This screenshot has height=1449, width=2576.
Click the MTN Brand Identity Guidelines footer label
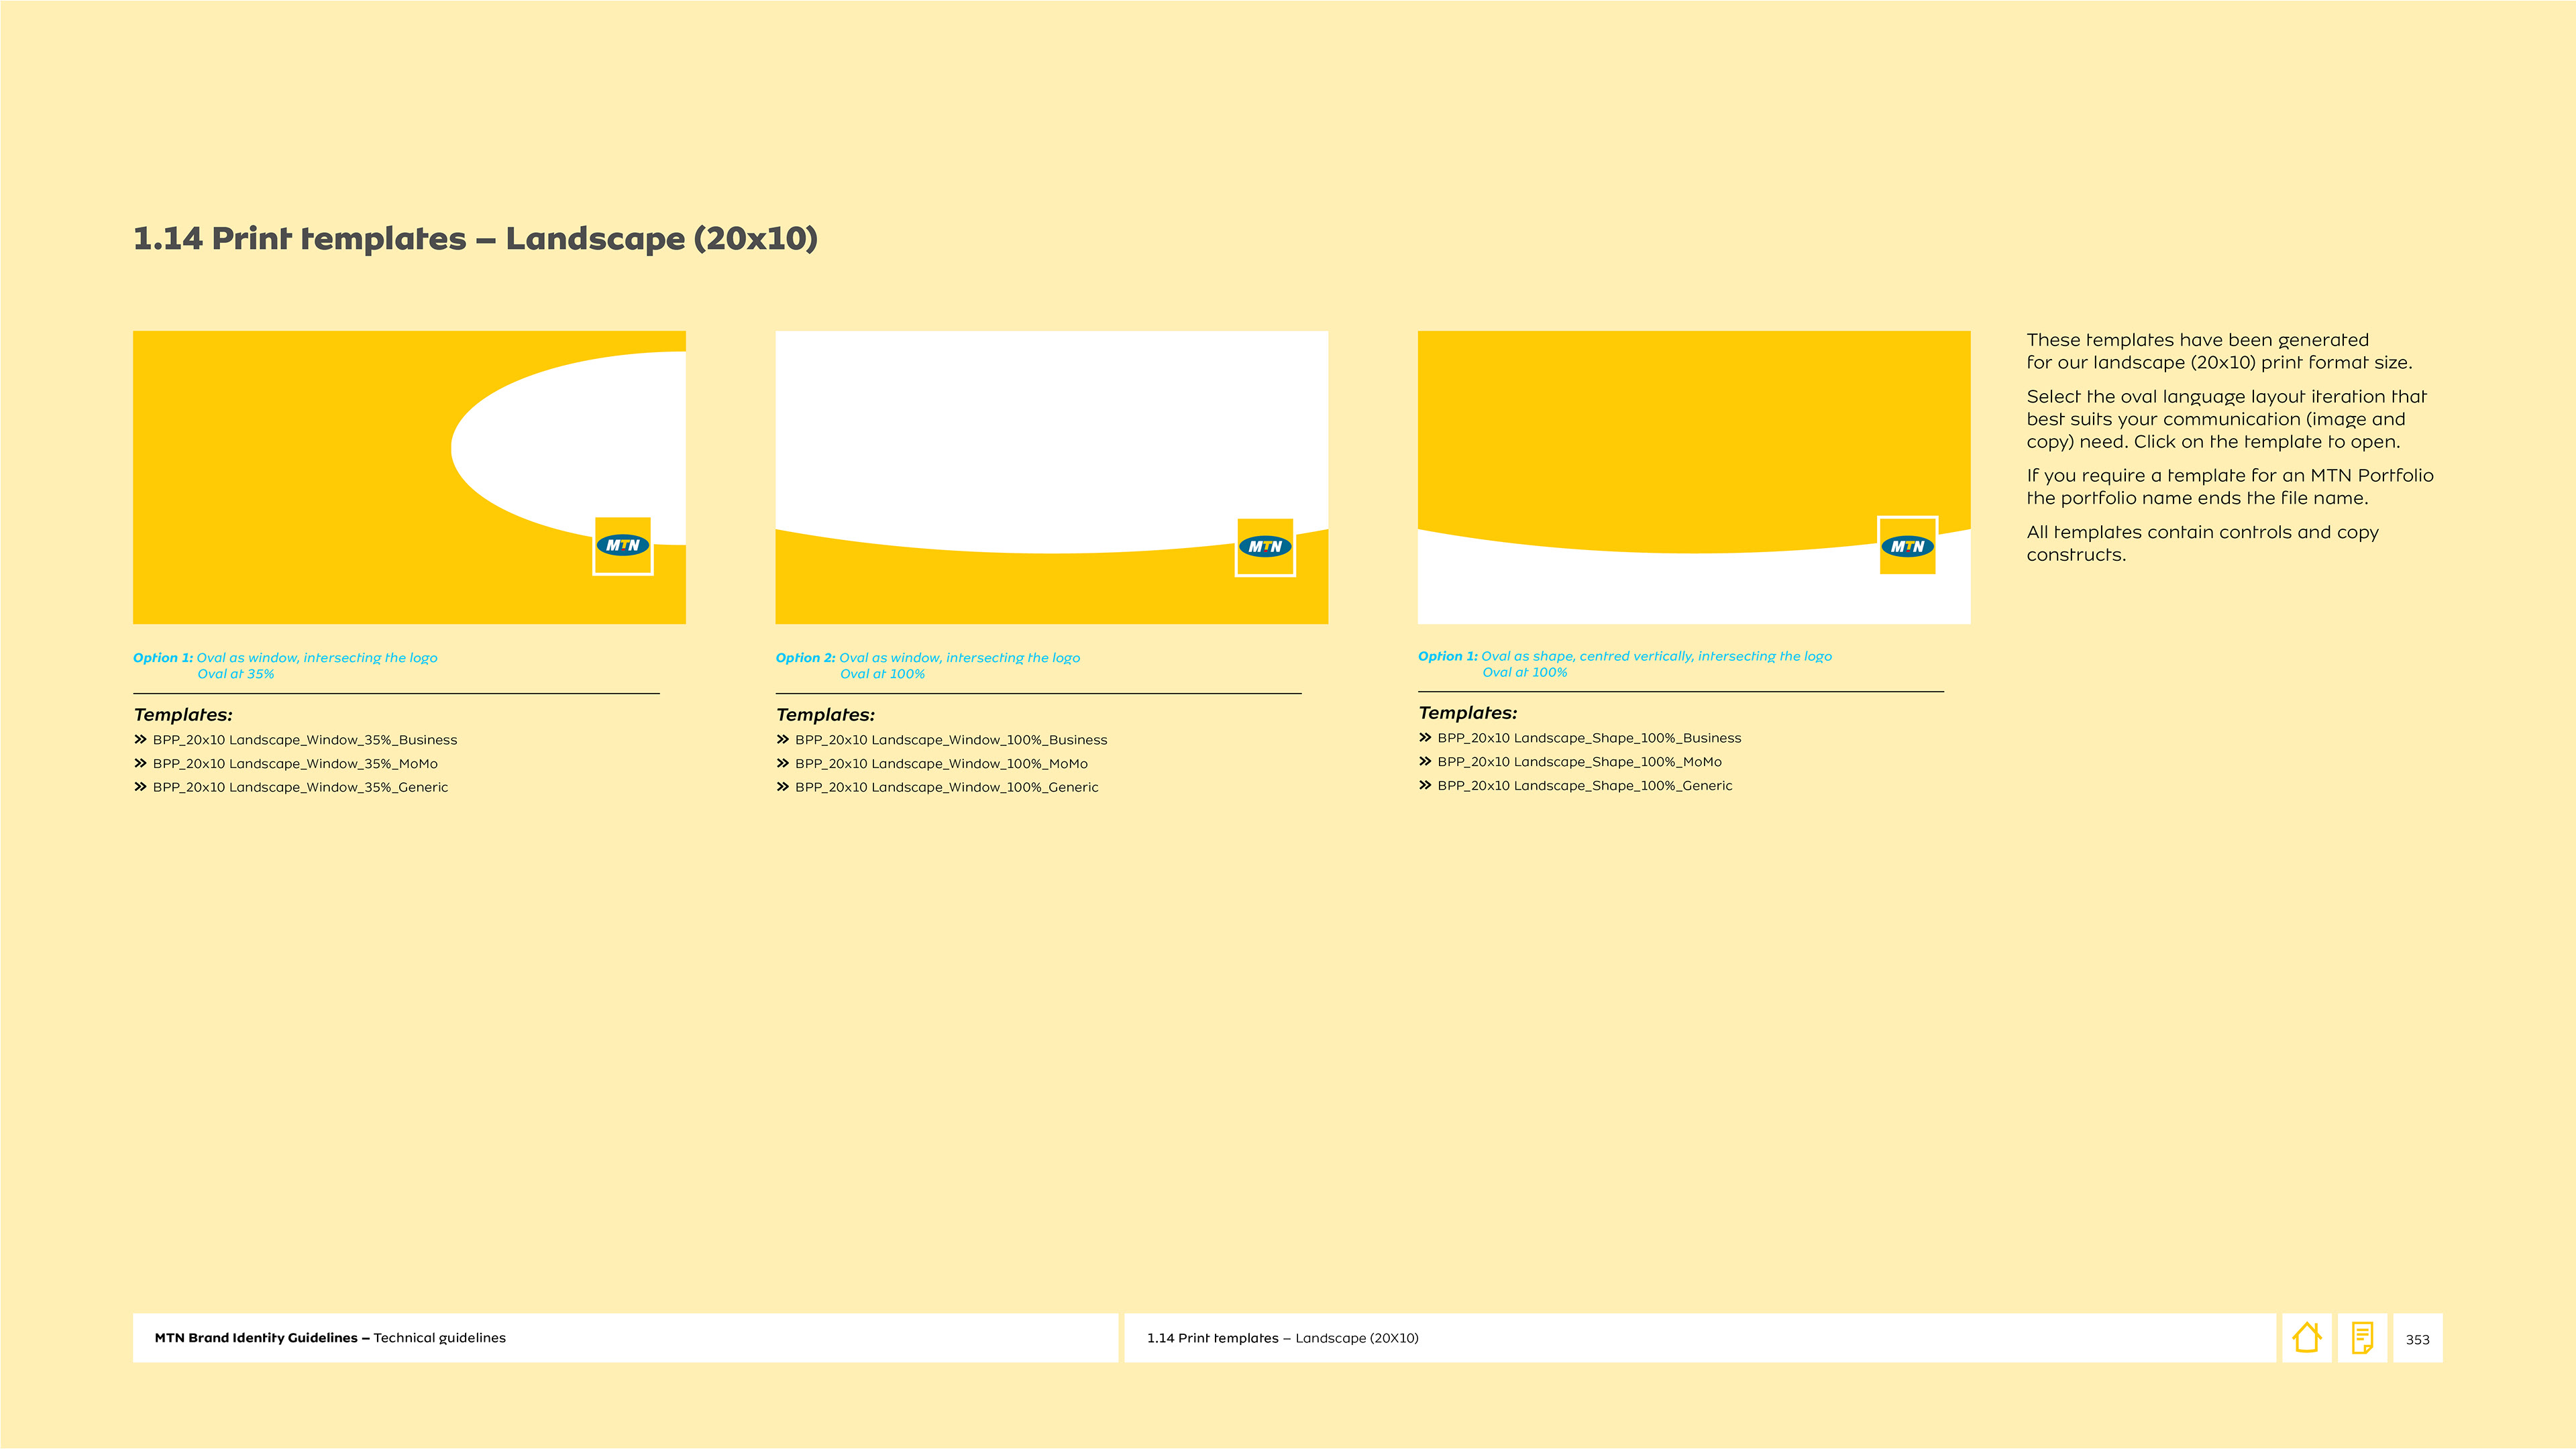[x=329, y=1338]
